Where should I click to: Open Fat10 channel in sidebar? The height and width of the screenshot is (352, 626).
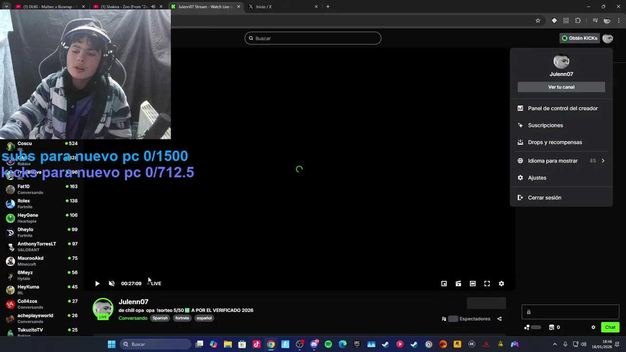pos(42,189)
